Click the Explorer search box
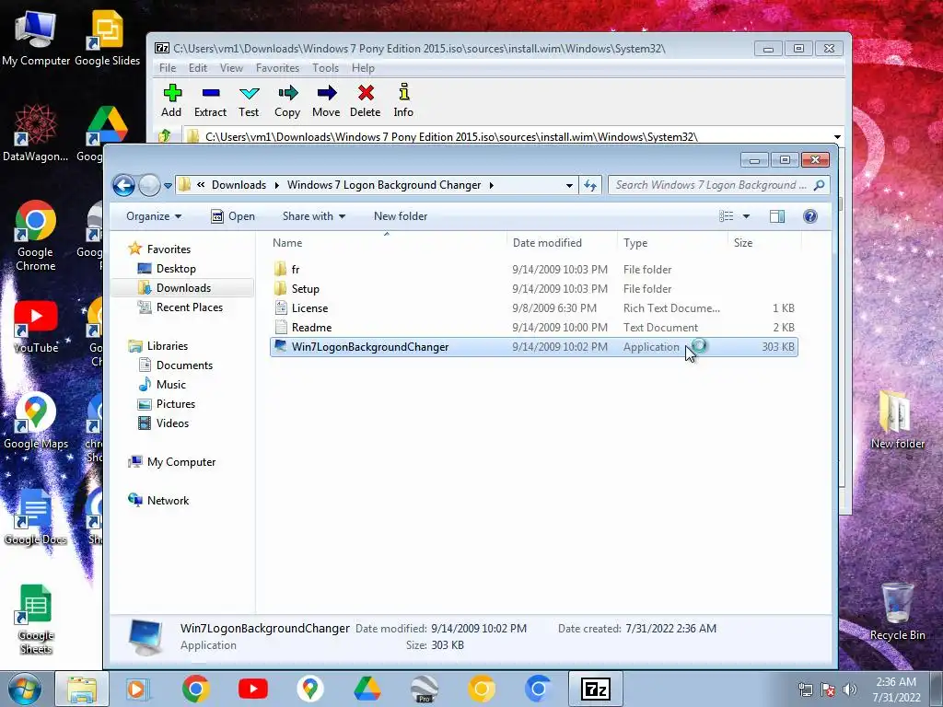Image resolution: width=943 pixels, height=707 pixels. pyautogui.click(x=718, y=185)
